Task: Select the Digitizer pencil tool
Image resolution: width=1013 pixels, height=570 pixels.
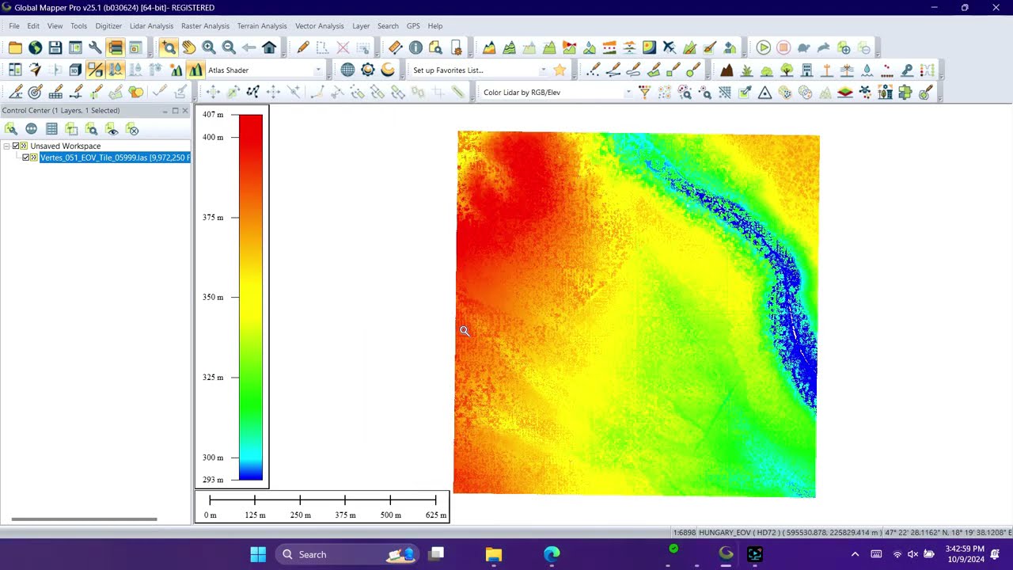Action: 303,48
